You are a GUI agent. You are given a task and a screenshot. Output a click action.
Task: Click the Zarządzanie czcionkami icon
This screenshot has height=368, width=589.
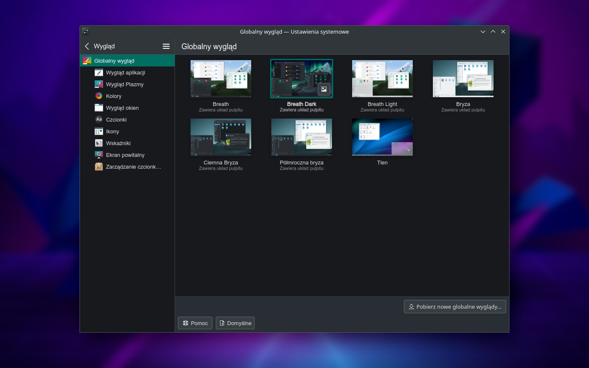[x=99, y=167]
